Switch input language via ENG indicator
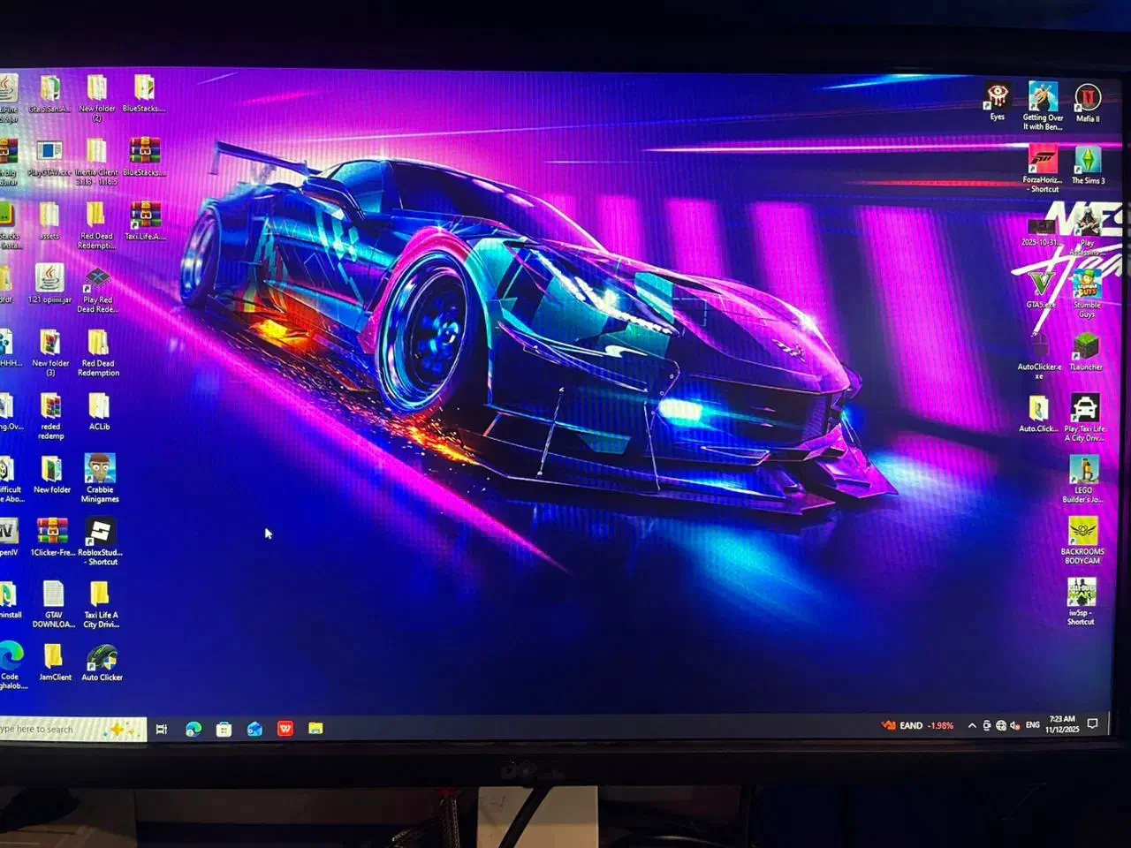 [1033, 725]
